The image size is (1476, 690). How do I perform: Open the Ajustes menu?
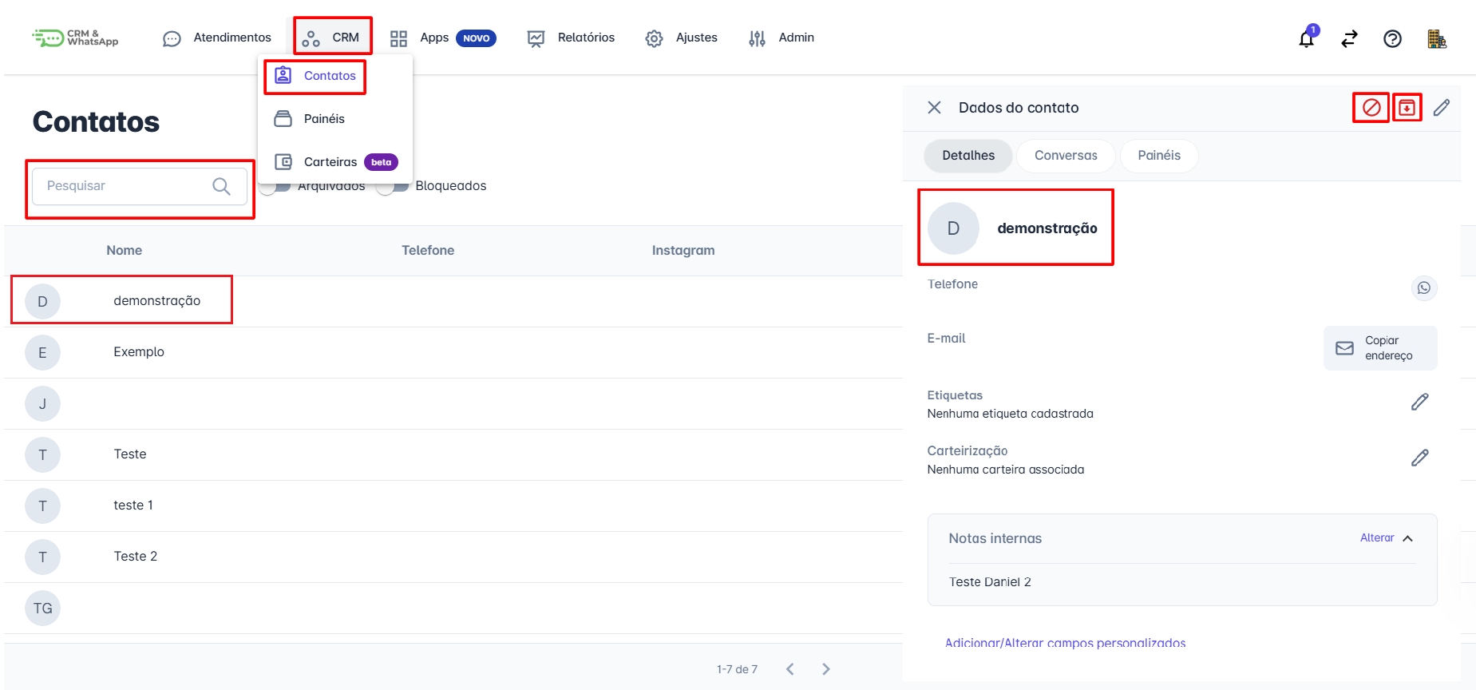pyautogui.click(x=681, y=38)
